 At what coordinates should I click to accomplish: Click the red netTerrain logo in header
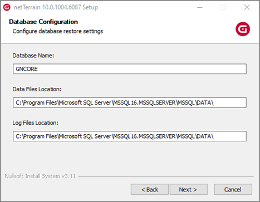click(243, 29)
